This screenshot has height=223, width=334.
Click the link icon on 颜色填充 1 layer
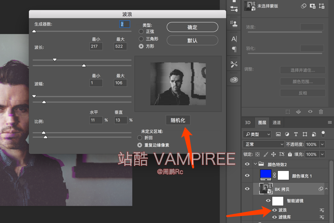pyautogui.click(x=275, y=175)
